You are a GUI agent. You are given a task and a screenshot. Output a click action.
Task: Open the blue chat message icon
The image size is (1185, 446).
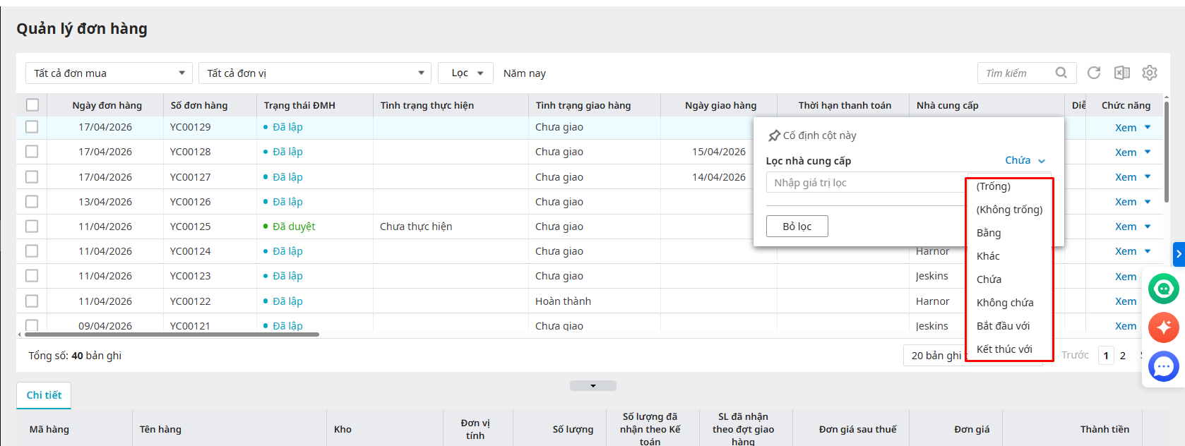(1163, 366)
